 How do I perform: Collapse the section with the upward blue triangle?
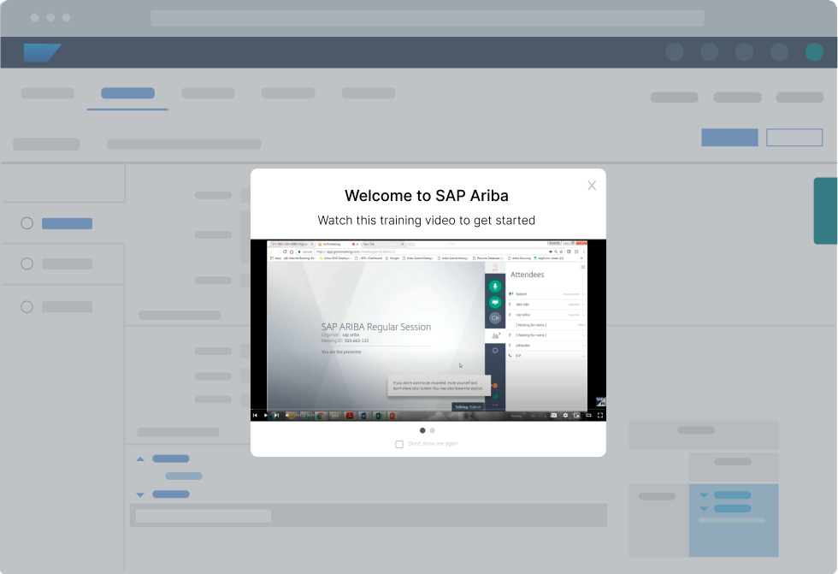click(x=140, y=459)
